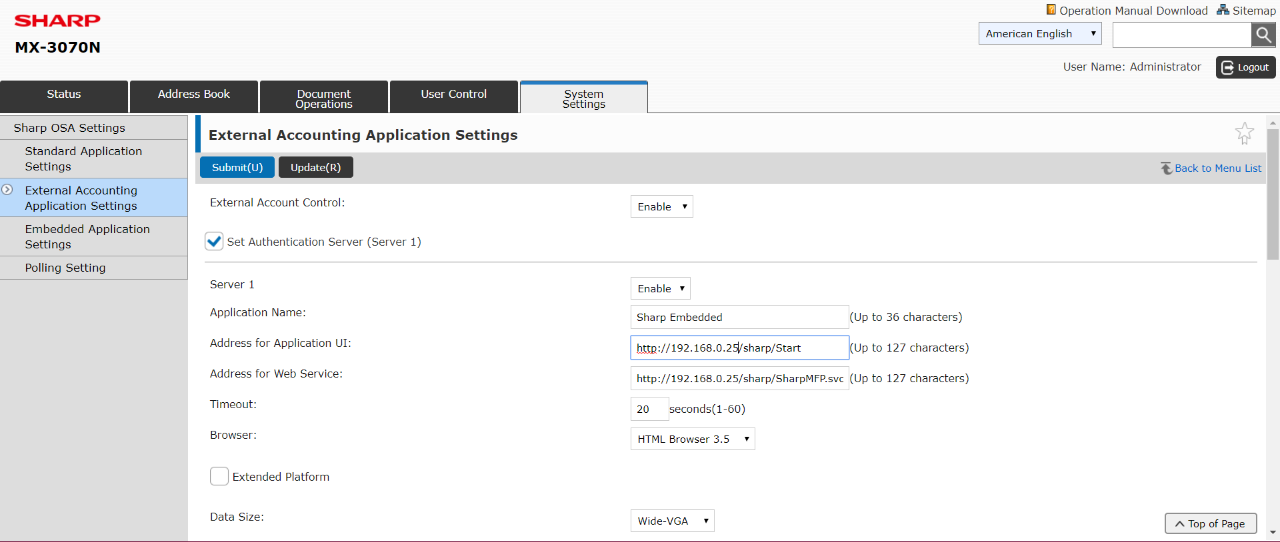Click the favorites star icon
This screenshot has width=1280, height=542.
[x=1244, y=133]
